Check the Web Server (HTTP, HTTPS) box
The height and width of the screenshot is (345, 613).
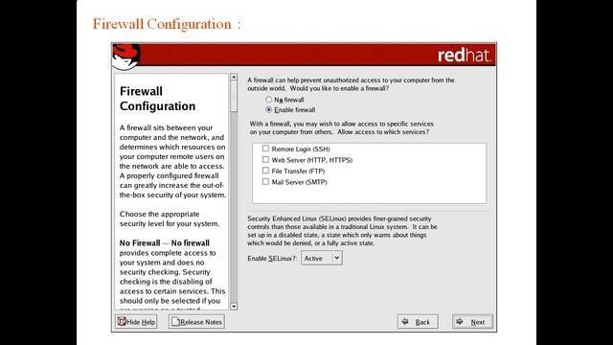(x=265, y=160)
